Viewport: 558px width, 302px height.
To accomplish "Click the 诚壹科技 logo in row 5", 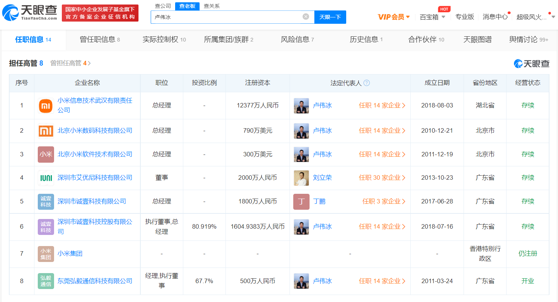I will (46, 202).
